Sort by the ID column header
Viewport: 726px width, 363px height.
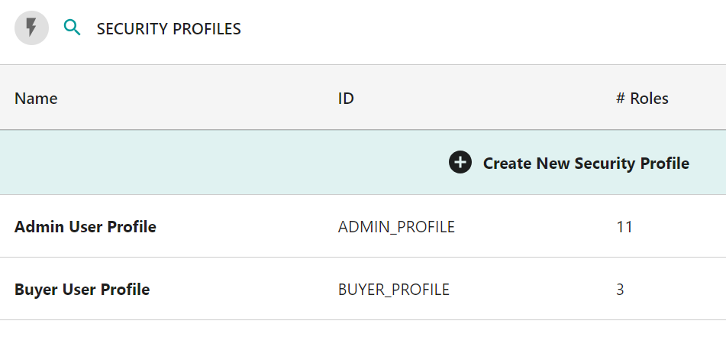[x=346, y=98]
